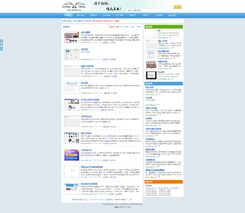
Task: Click the icon beside sidebar www.yotjh.com URL
Action: point(158,166)
